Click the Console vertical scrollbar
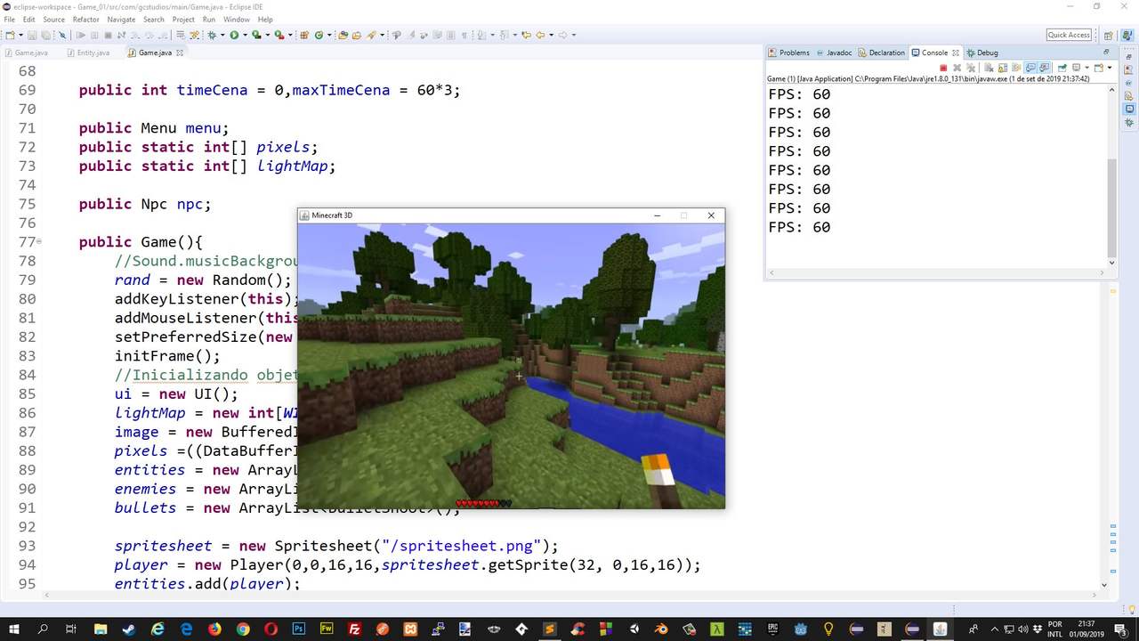Viewport: 1139px width, 641px height. coord(1111,207)
